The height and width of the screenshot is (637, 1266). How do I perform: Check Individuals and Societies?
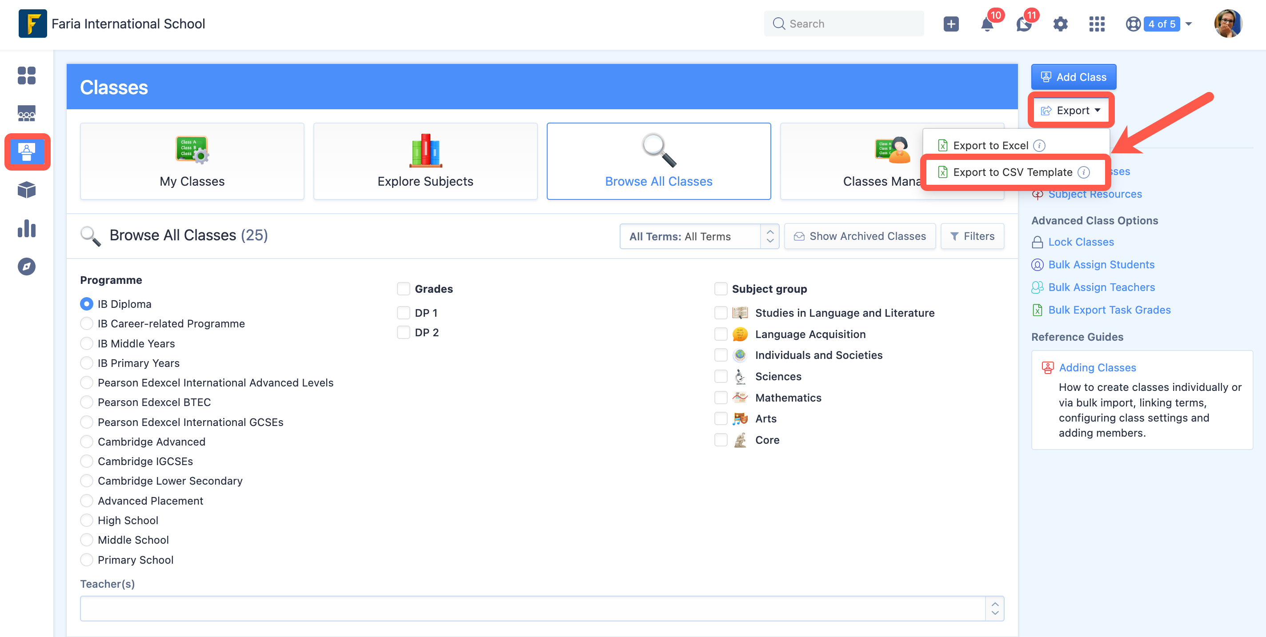tap(721, 355)
